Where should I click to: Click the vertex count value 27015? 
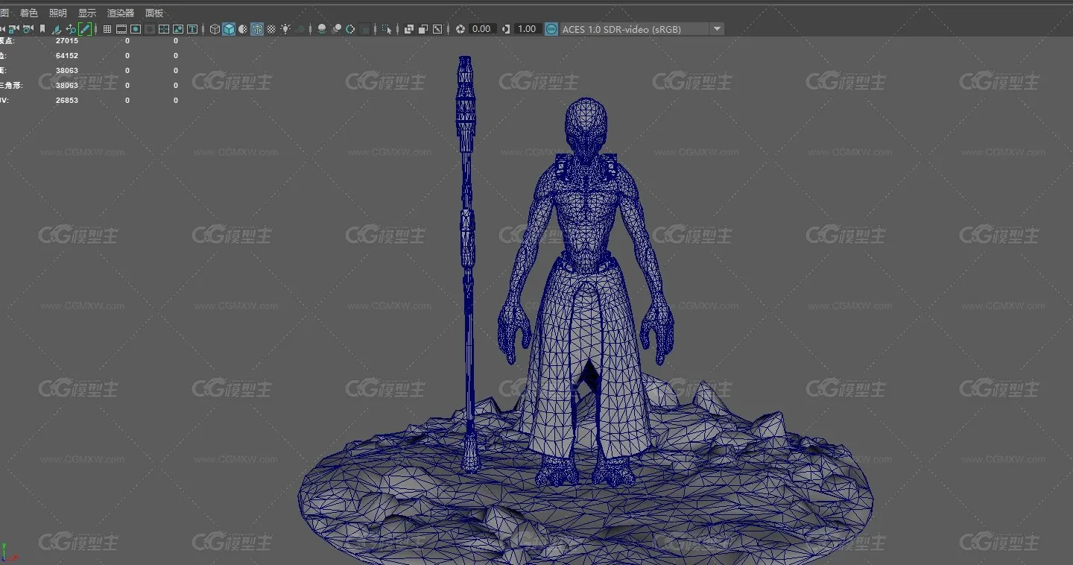[x=67, y=41]
